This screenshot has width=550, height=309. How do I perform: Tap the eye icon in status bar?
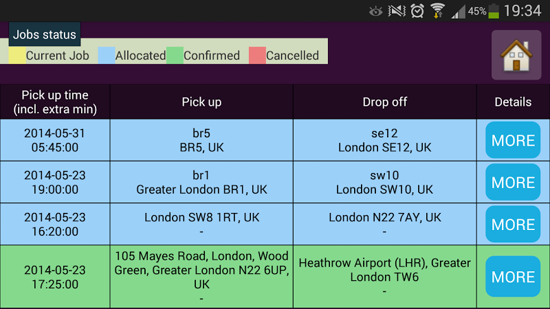(375, 11)
